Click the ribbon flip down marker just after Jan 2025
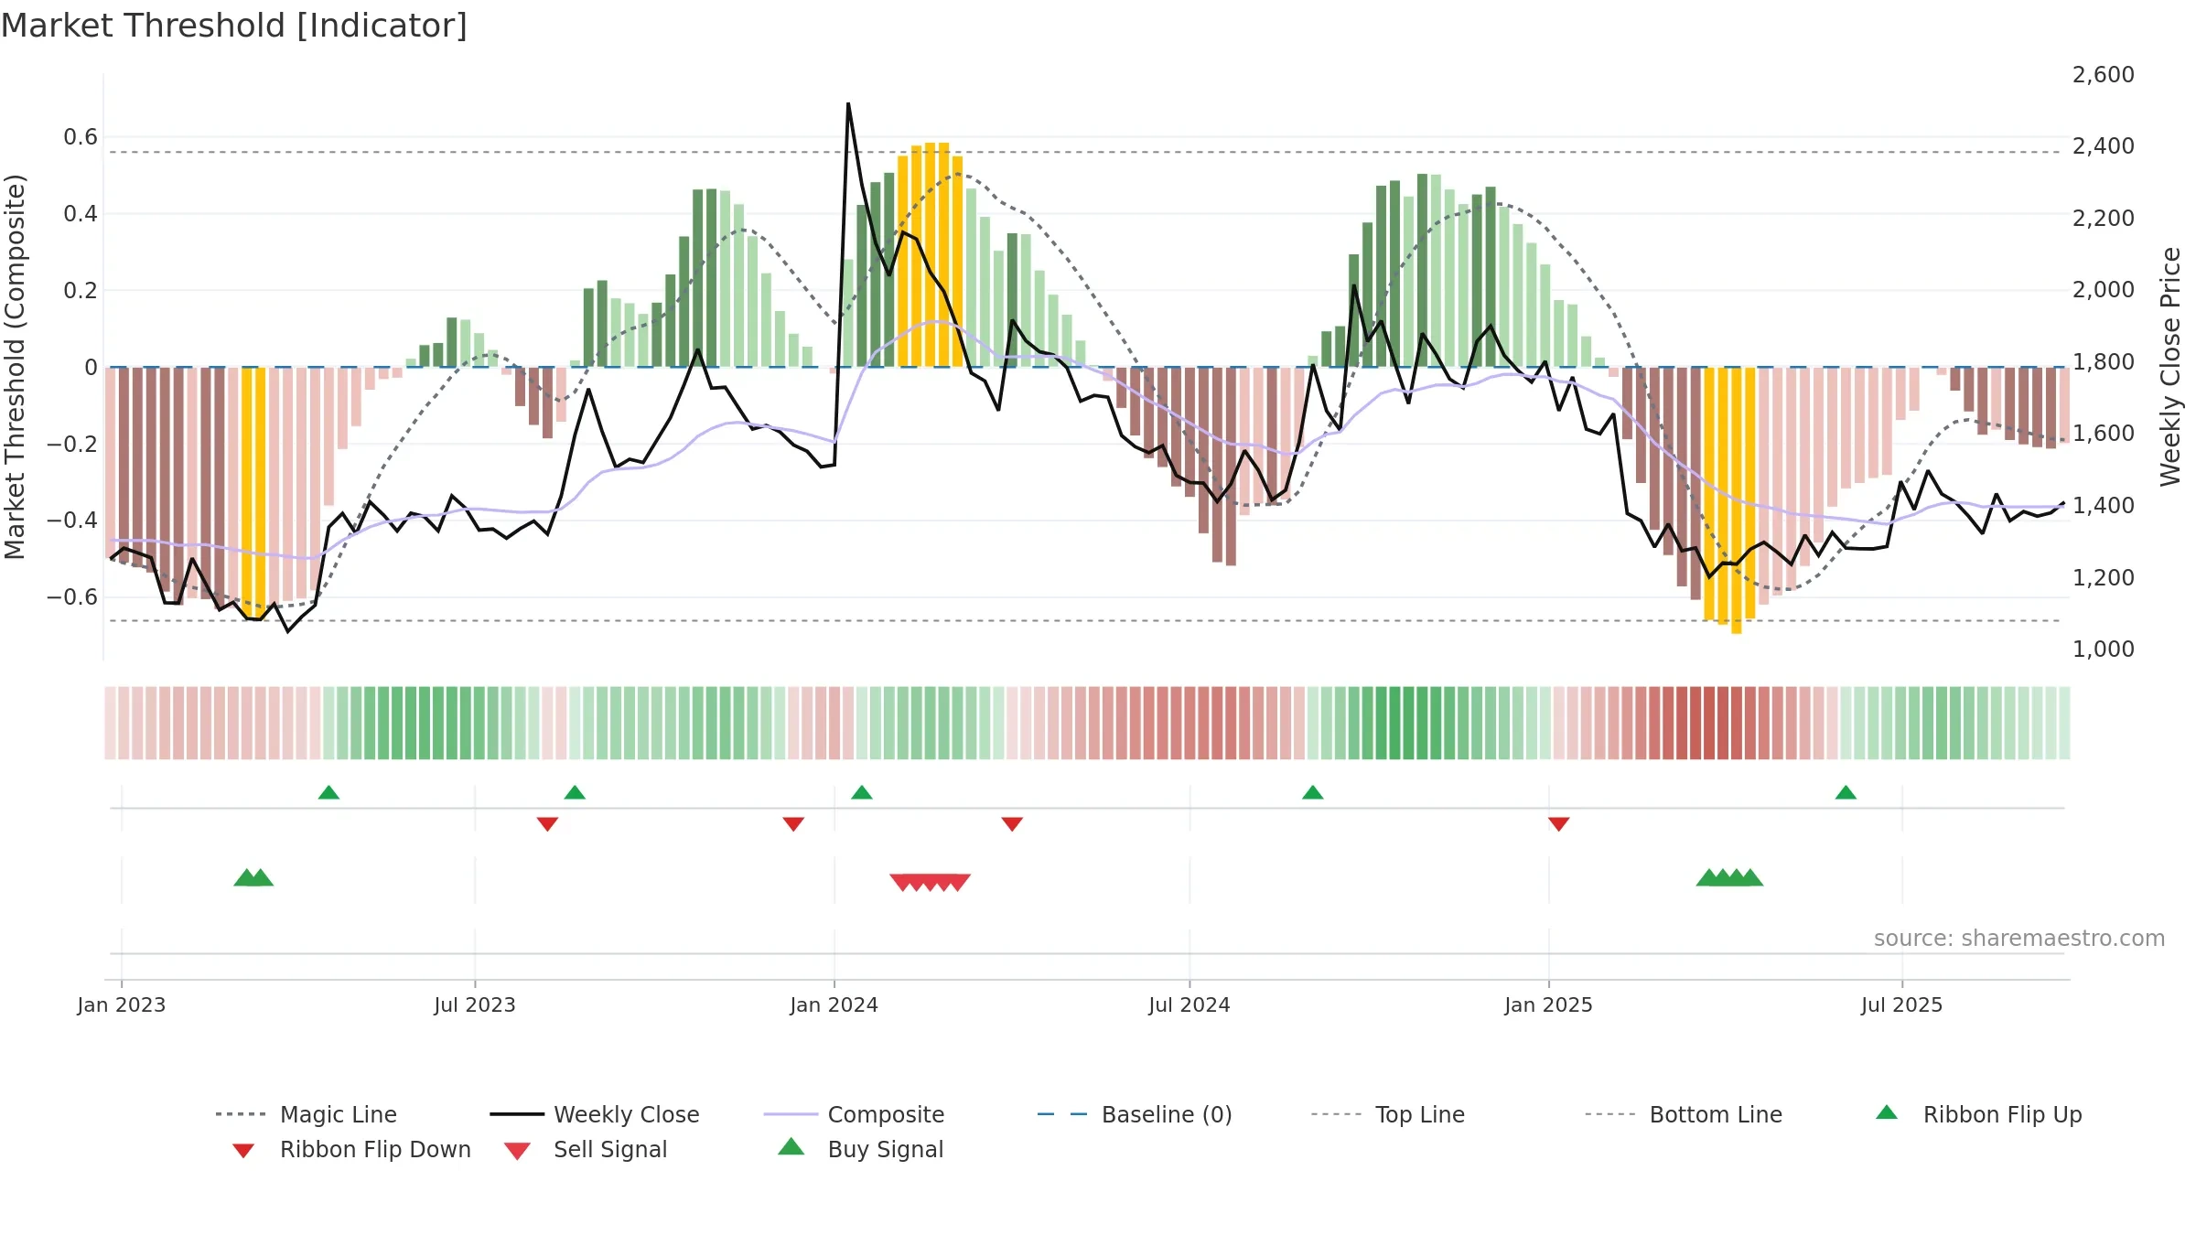 (x=1559, y=824)
